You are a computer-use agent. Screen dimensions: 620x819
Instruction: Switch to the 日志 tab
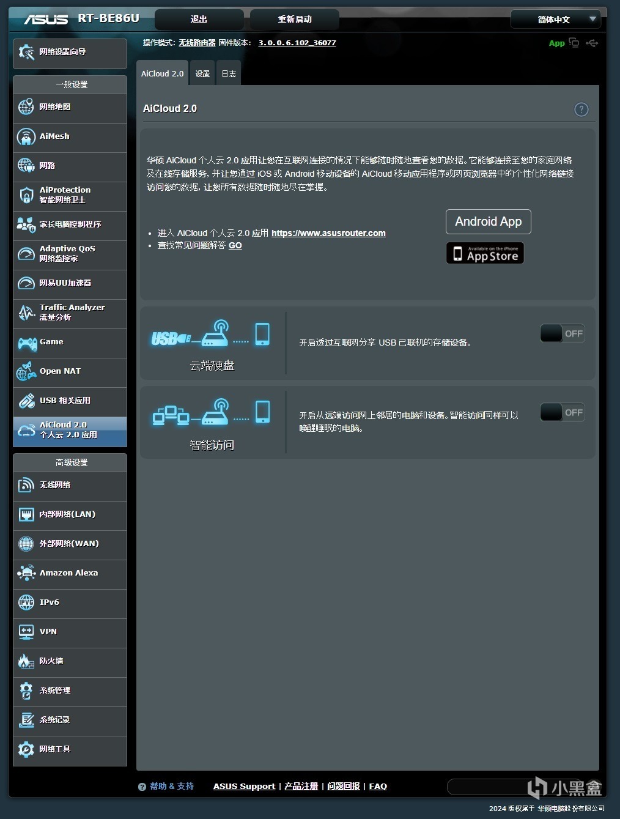pos(229,73)
